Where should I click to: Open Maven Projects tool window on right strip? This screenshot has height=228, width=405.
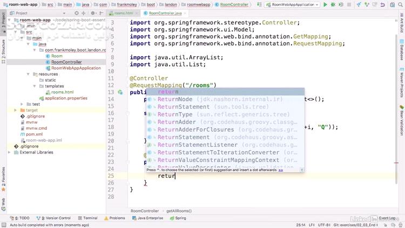(x=402, y=83)
